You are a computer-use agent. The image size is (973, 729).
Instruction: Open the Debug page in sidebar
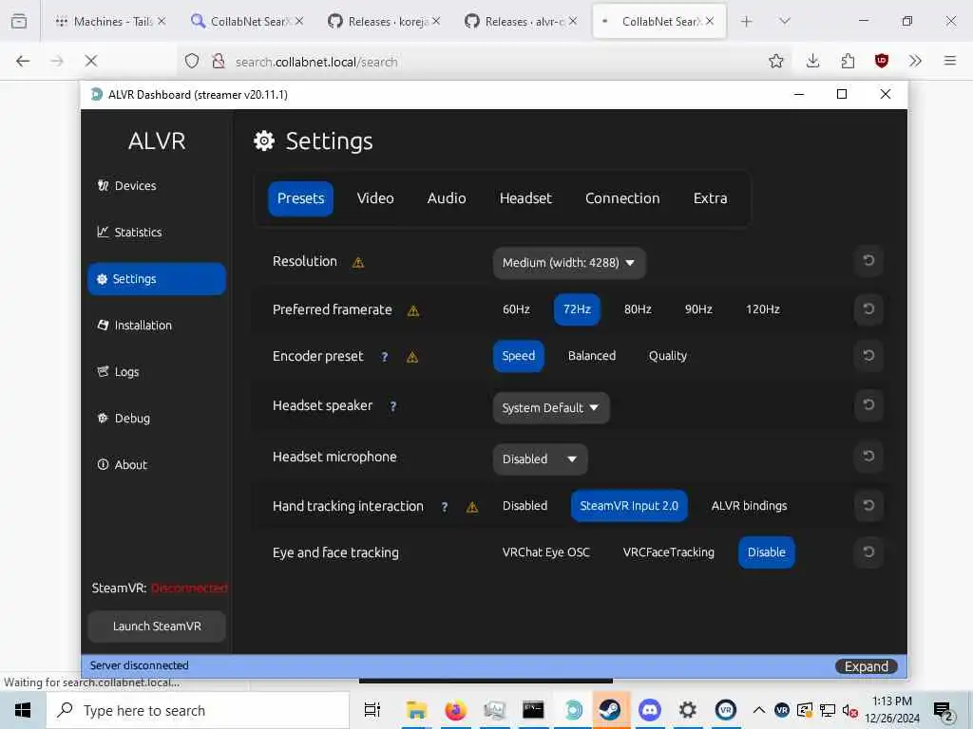pos(157,419)
